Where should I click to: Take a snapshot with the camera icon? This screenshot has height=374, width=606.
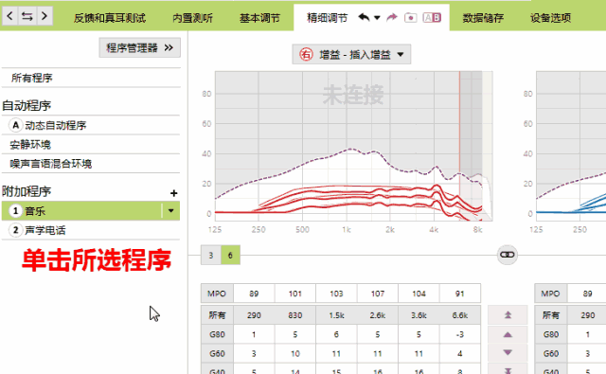pyautogui.click(x=410, y=18)
